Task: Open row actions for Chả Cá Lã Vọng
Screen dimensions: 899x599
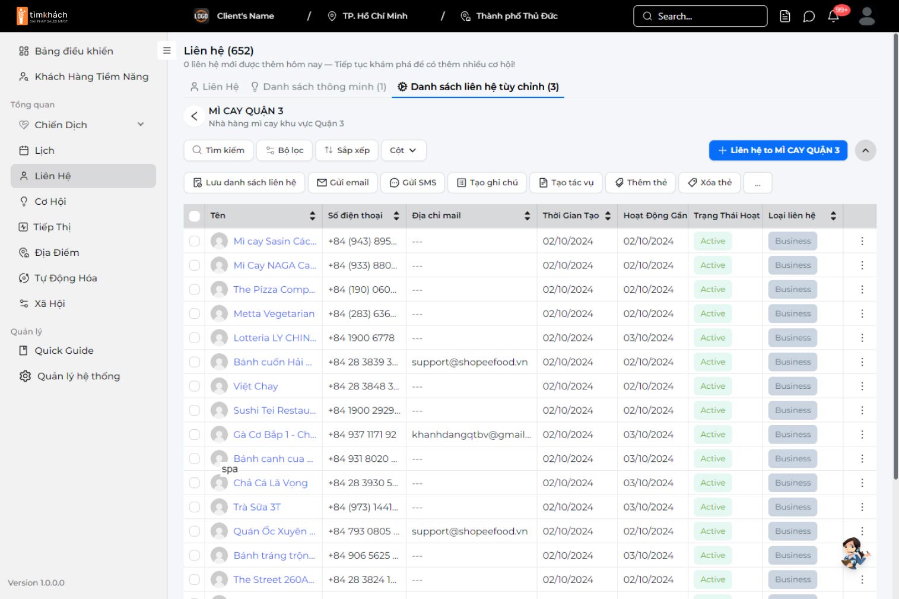Action: [862, 483]
